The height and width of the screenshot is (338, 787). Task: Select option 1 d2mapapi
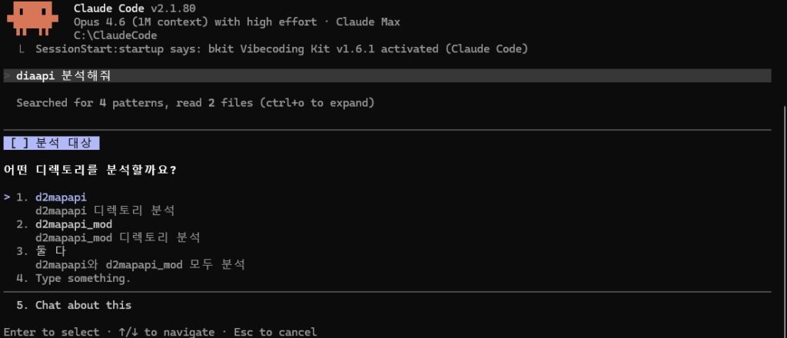[61, 197]
